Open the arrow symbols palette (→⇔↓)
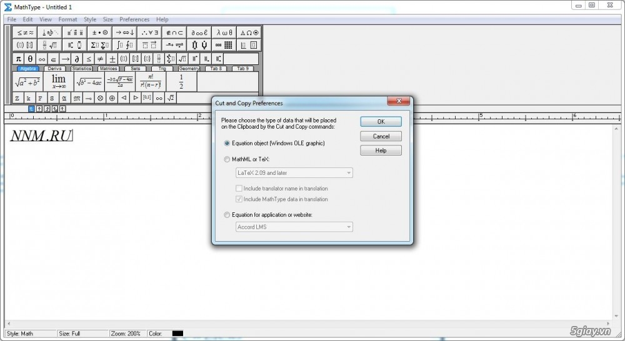The width and height of the screenshot is (625, 341). (x=125, y=32)
